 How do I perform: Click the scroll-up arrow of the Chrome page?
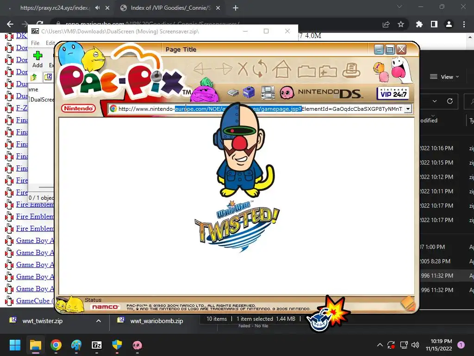point(470,37)
